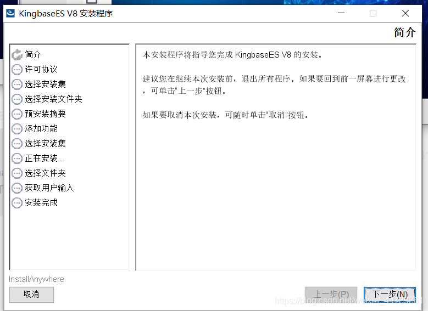Click the step icon beside 选择安装文件夹

coord(17,99)
